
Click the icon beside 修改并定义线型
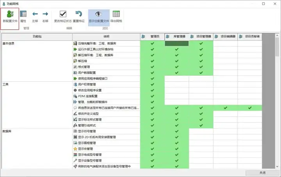click(x=75, y=114)
